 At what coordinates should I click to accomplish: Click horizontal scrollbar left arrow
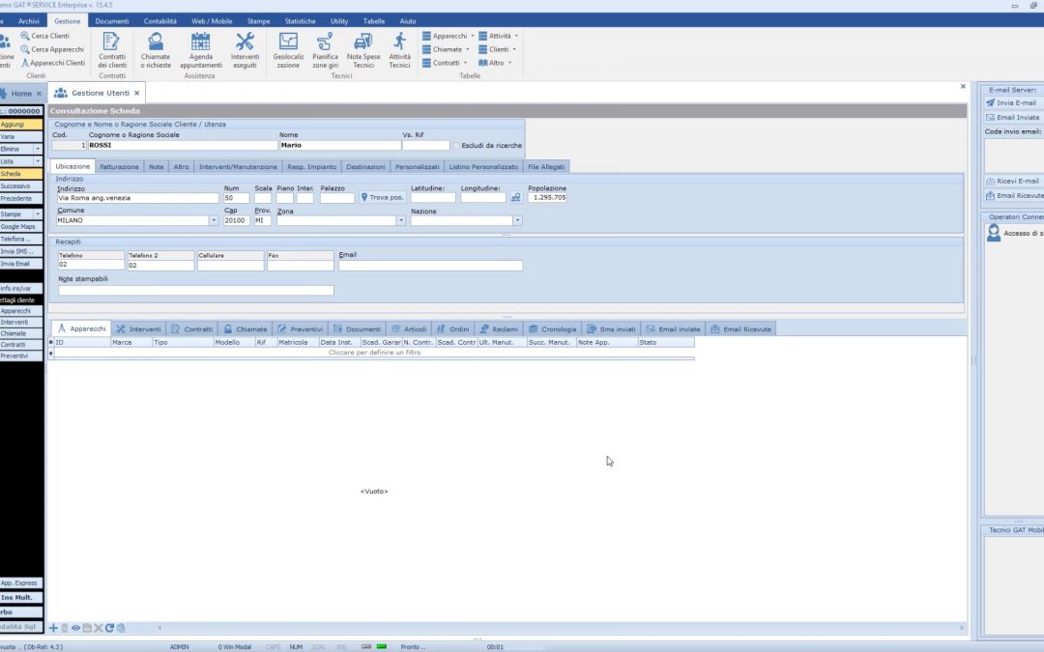(159, 628)
